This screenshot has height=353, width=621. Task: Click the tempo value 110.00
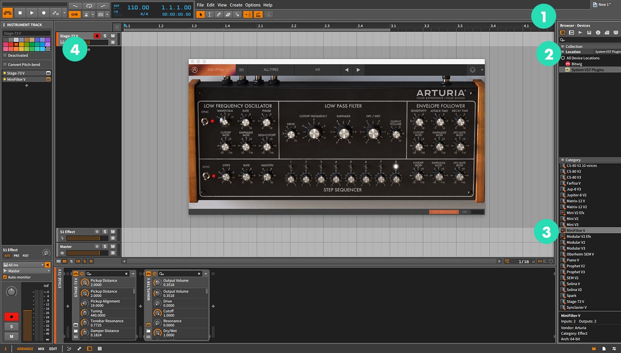click(138, 7)
